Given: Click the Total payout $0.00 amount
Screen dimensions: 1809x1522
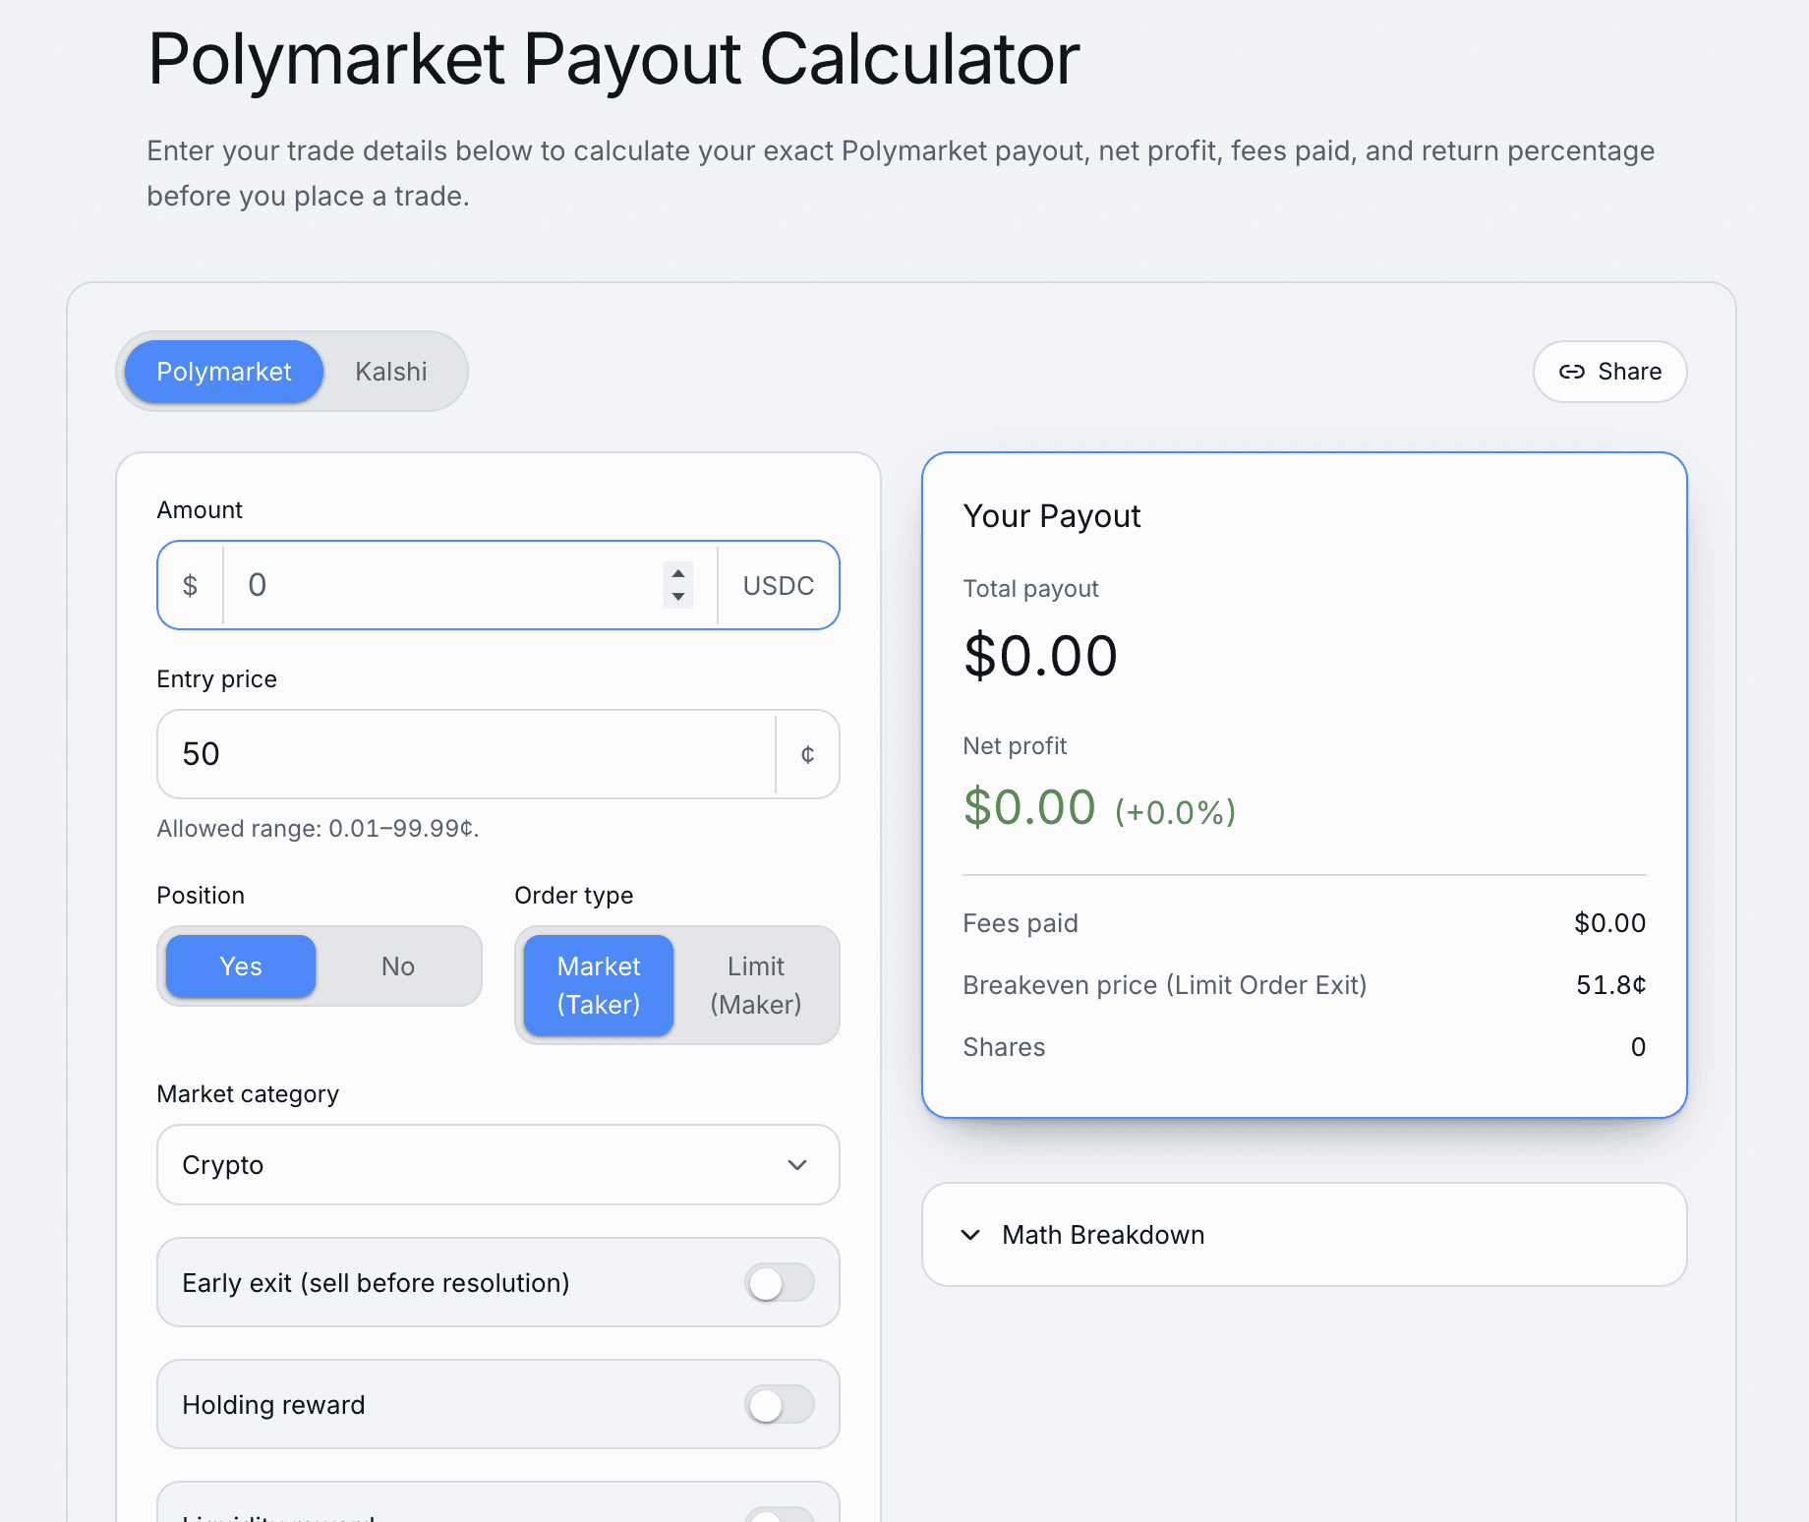Looking at the screenshot, I should click(x=1040, y=656).
